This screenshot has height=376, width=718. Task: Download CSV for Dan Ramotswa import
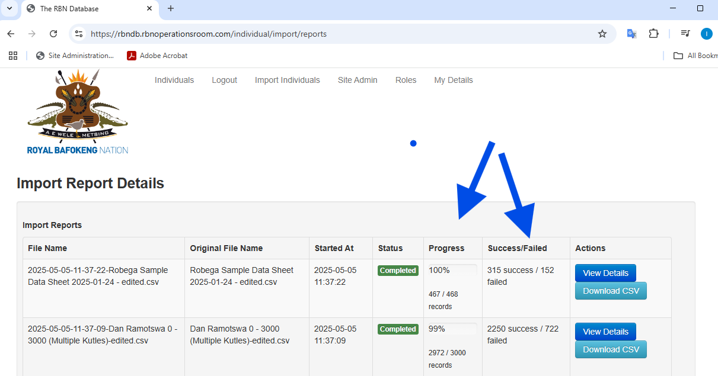pyautogui.click(x=611, y=349)
